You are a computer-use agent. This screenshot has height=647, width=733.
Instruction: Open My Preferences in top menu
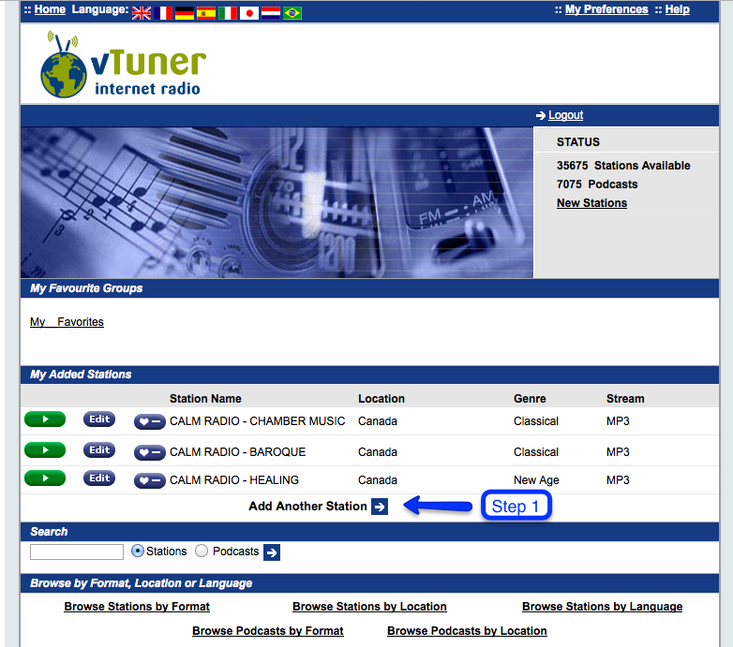click(x=606, y=9)
